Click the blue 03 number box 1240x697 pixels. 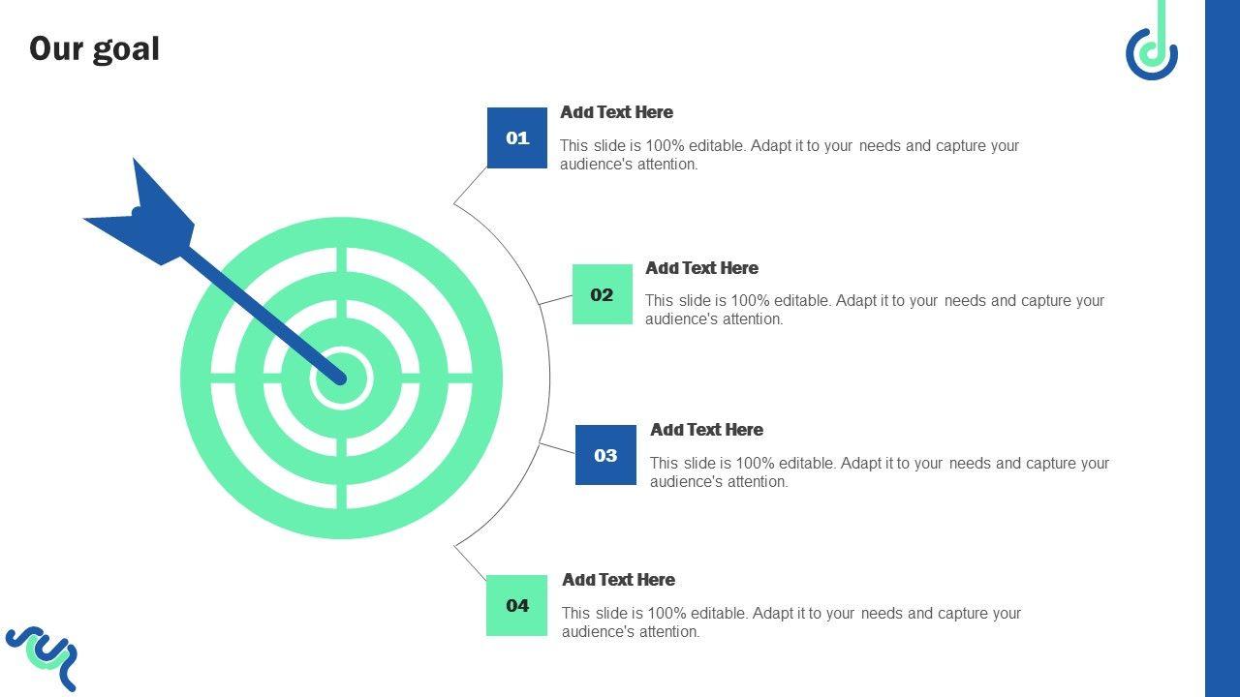[605, 455]
